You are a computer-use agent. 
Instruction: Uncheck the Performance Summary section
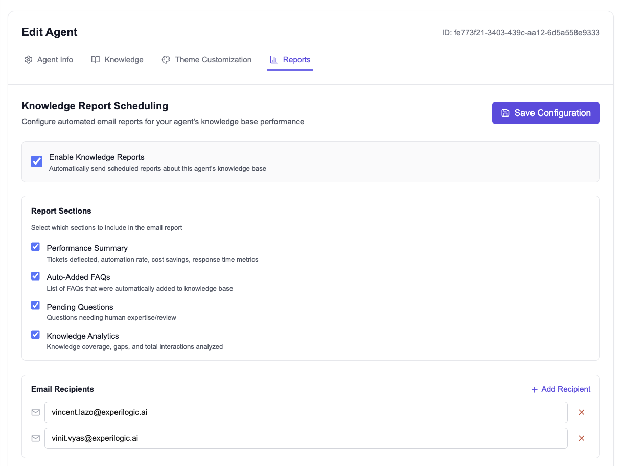35,247
